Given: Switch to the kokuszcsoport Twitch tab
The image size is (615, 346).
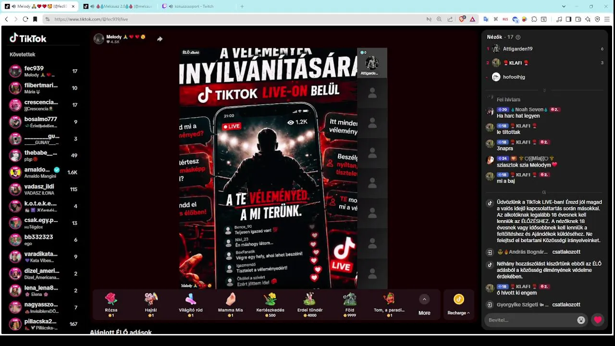Looking at the screenshot, I should pos(196,6).
